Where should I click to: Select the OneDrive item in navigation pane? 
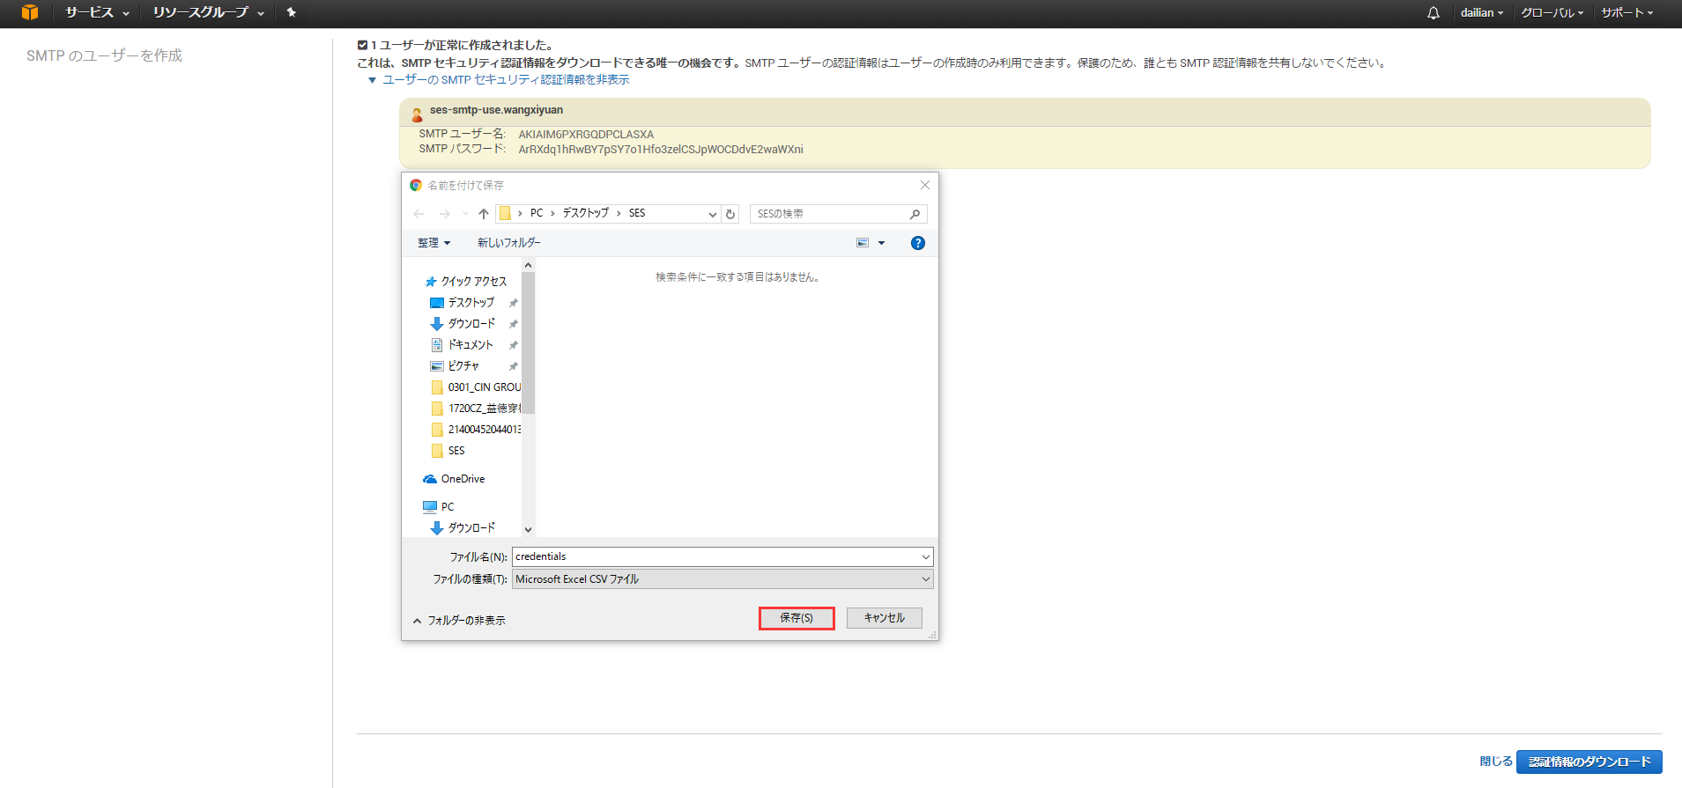(463, 479)
